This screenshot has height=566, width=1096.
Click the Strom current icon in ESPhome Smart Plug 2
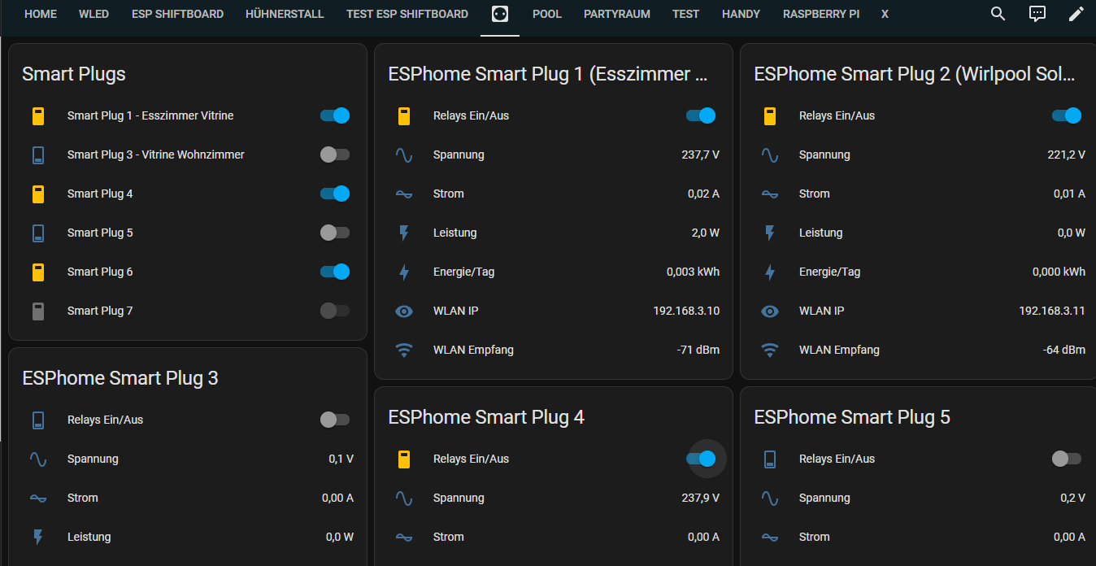pyautogui.click(x=770, y=194)
